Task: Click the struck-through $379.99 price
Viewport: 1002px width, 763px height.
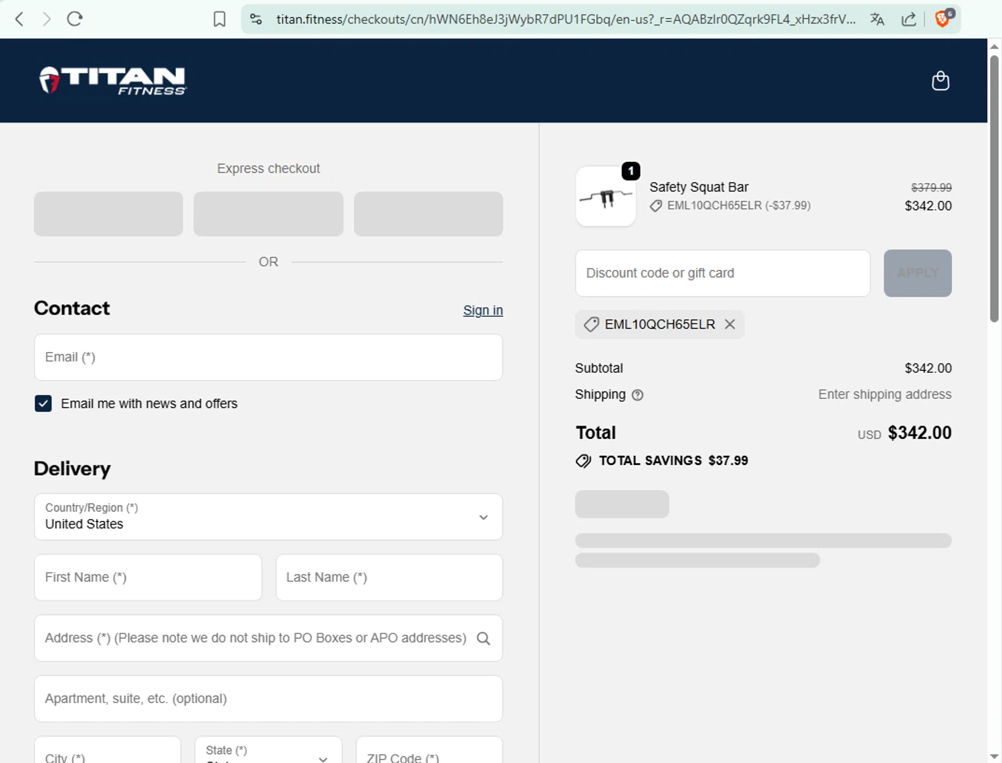Action: [931, 188]
